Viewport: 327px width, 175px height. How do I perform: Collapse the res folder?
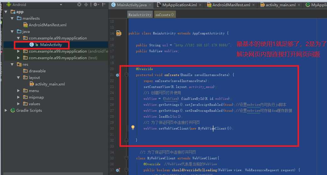[x=12, y=64]
